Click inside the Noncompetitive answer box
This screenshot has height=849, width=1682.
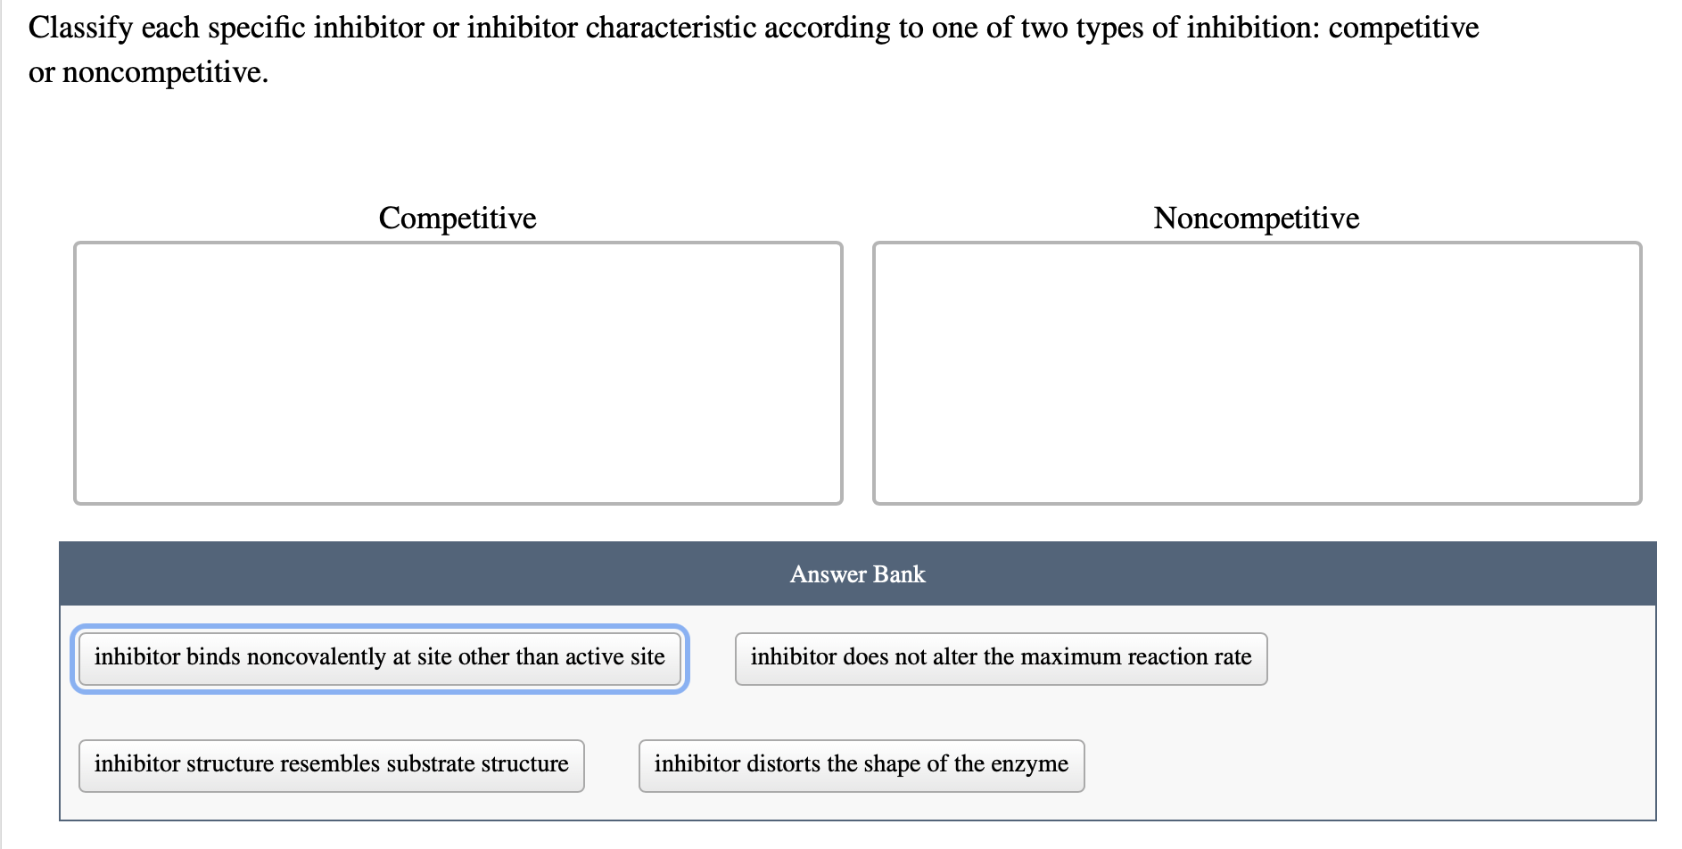tap(1256, 370)
